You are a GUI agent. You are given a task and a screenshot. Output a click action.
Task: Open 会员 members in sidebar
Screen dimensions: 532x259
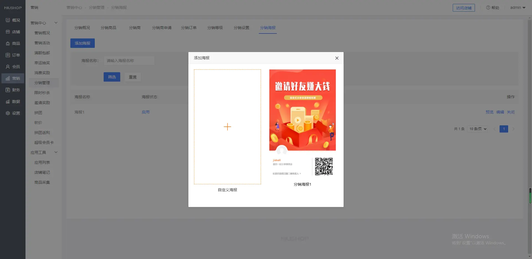[13, 67]
